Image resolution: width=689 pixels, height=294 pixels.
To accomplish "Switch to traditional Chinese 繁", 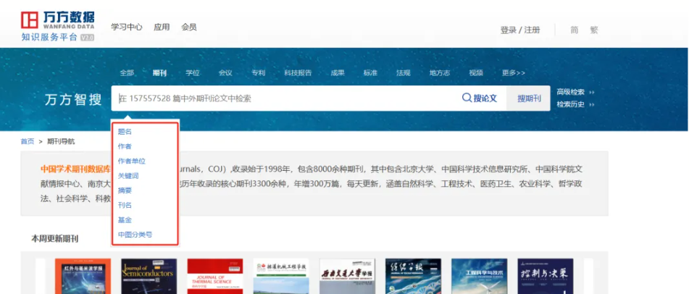I will pyautogui.click(x=593, y=30).
